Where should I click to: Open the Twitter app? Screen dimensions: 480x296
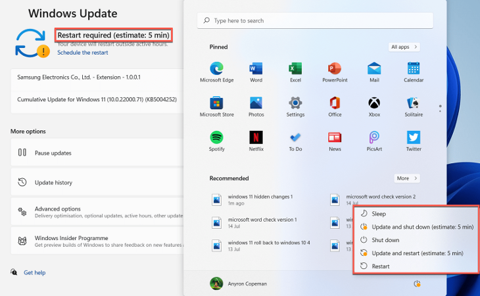click(414, 141)
